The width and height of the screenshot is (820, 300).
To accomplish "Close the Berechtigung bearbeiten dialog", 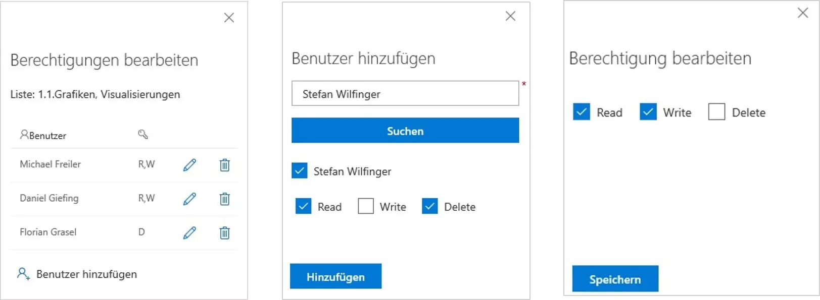I will tap(803, 13).
